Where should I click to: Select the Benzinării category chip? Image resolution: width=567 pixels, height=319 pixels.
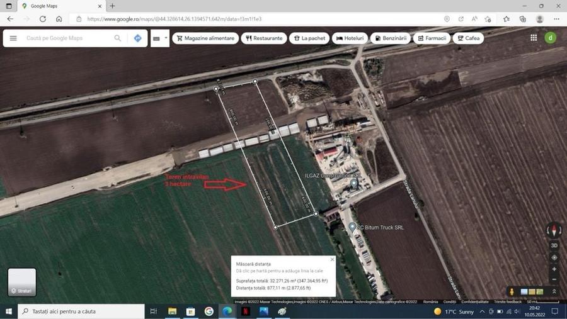[391, 38]
